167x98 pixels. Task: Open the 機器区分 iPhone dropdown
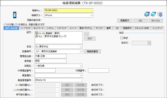69,15
